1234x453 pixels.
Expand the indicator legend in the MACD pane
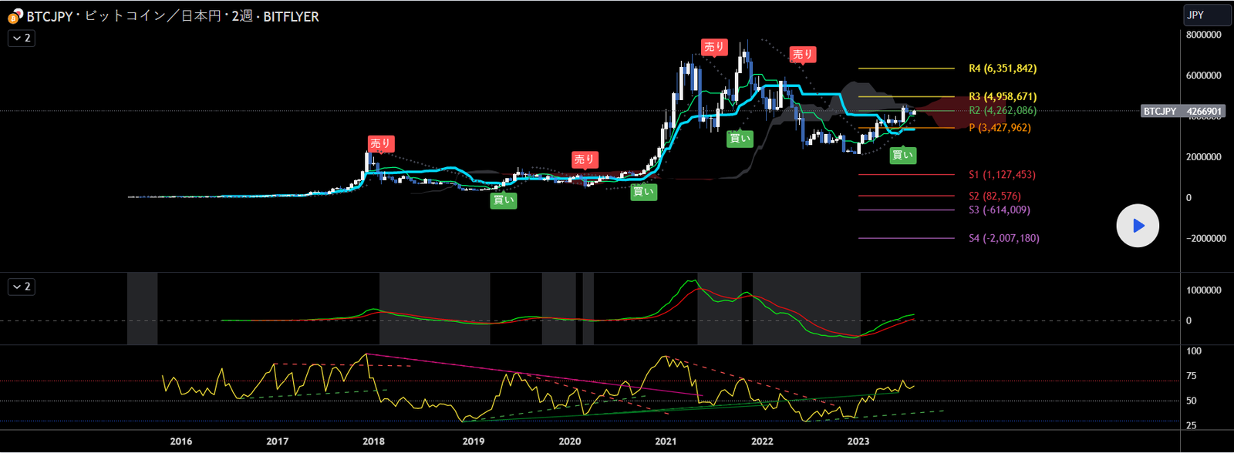coord(22,287)
